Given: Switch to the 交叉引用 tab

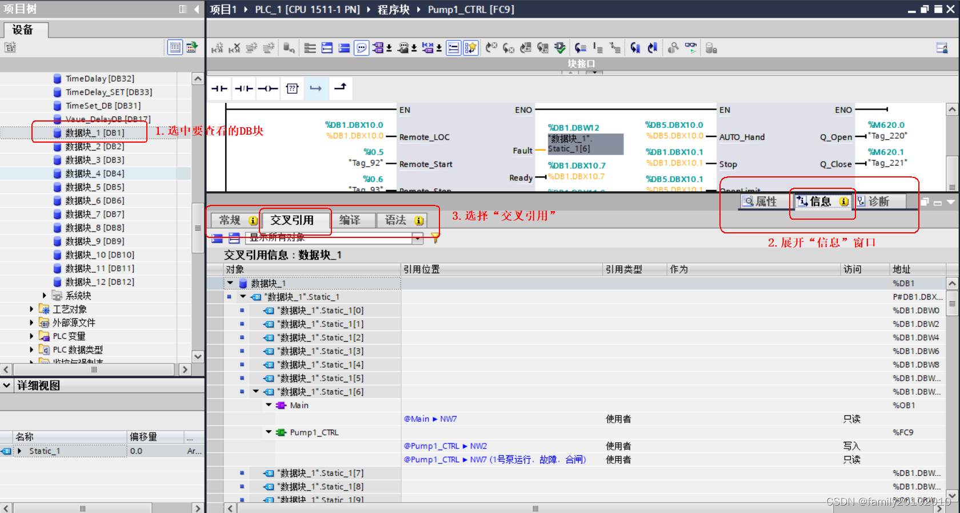Looking at the screenshot, I should [292, 220].
